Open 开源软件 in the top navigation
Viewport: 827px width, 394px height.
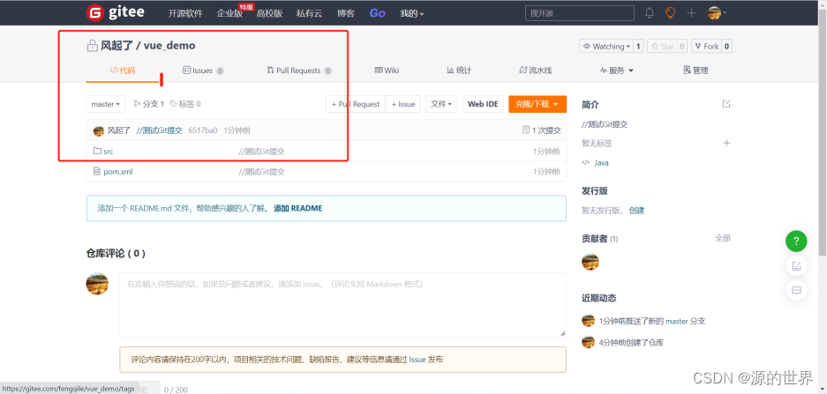[x=185, y=14]
